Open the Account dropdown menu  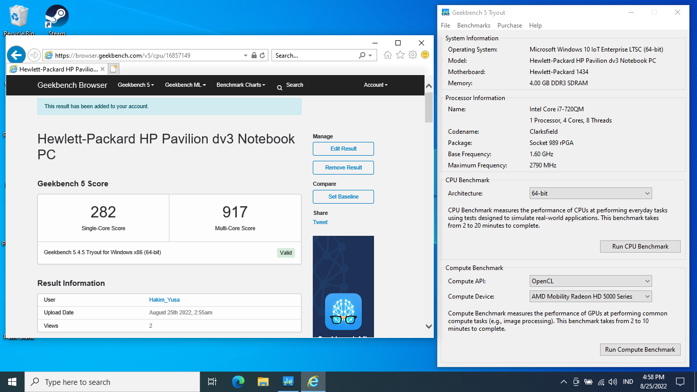pos(376,85)
